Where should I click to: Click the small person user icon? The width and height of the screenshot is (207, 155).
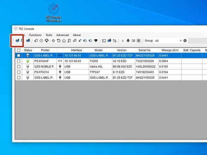click(123, 41)
